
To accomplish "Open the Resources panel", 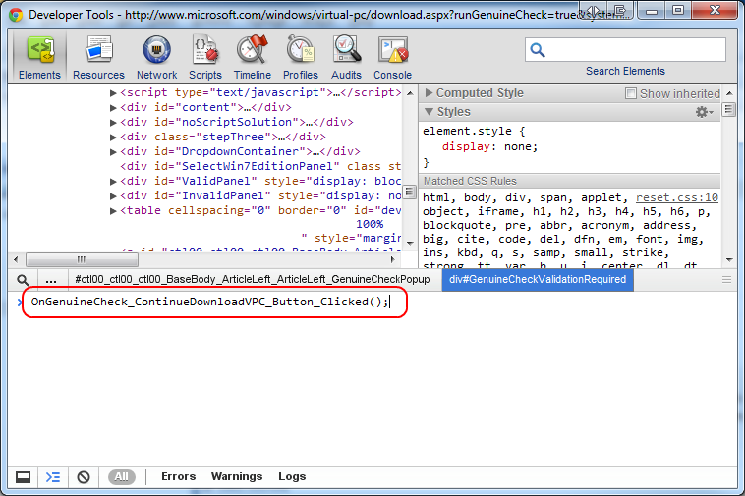I will (x=99, y=57).
